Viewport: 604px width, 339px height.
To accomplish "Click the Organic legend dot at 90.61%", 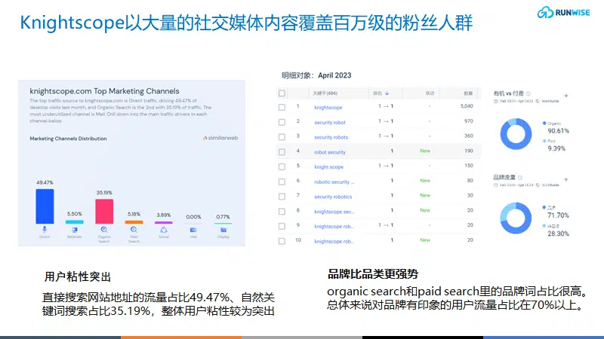I will pos(544,124).
